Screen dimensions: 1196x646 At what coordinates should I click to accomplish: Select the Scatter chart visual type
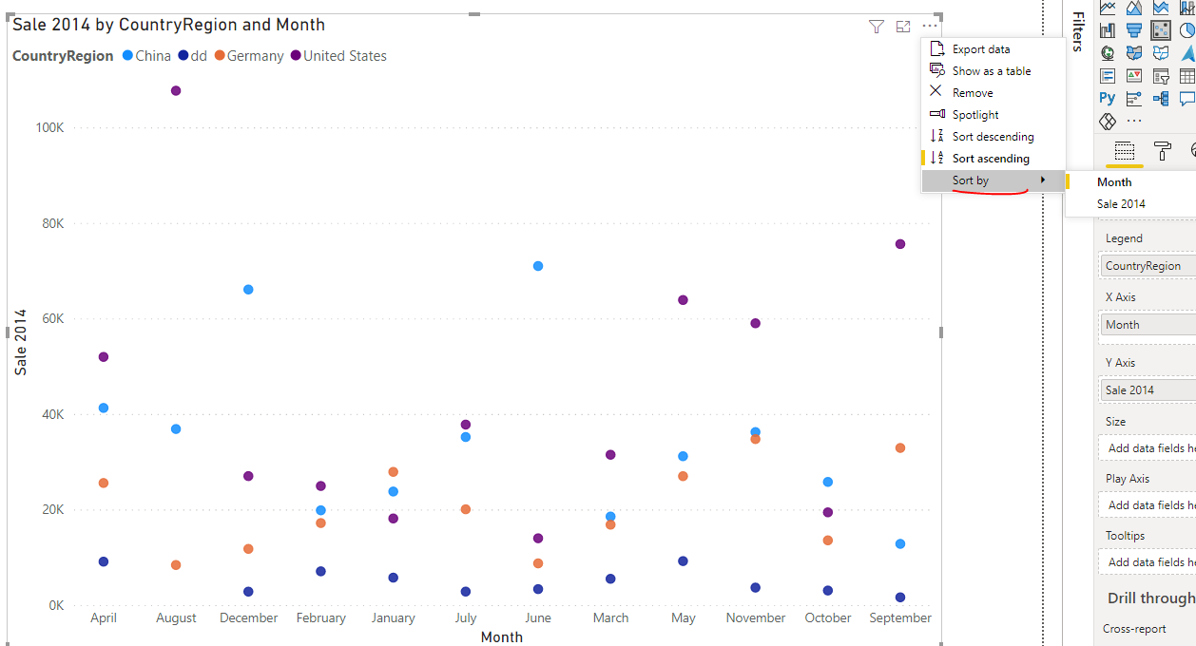tap(1161, 30)
